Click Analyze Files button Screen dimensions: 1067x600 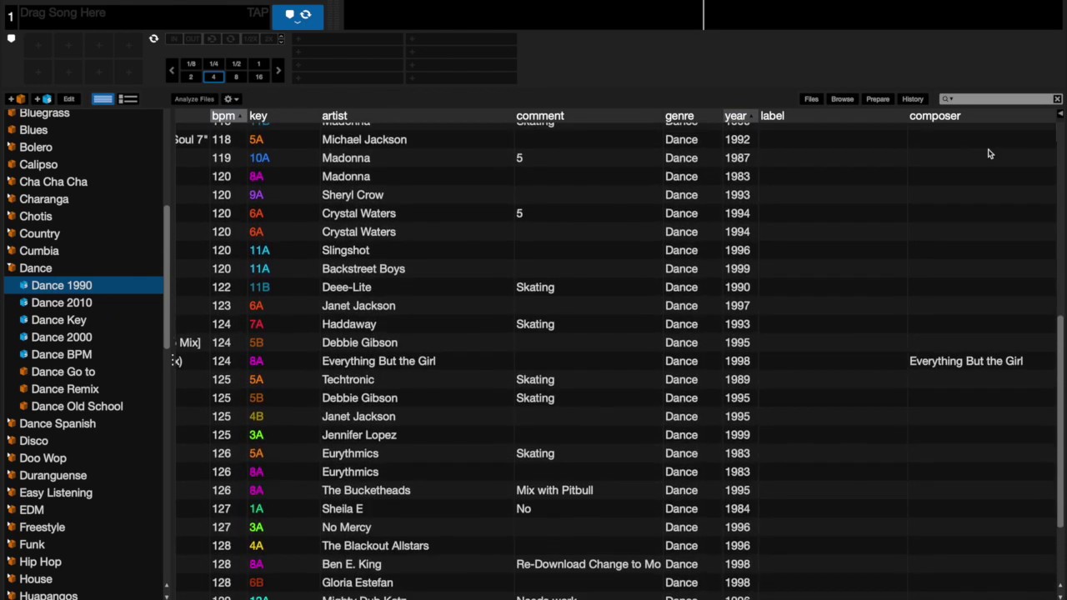(x=194, y=99)
